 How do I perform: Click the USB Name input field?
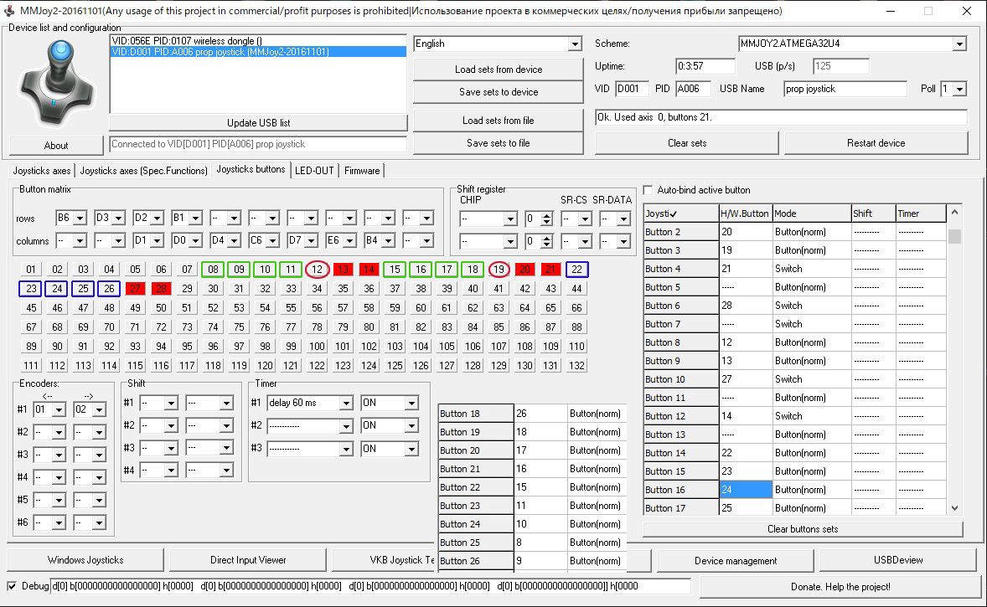pos(845,89)
